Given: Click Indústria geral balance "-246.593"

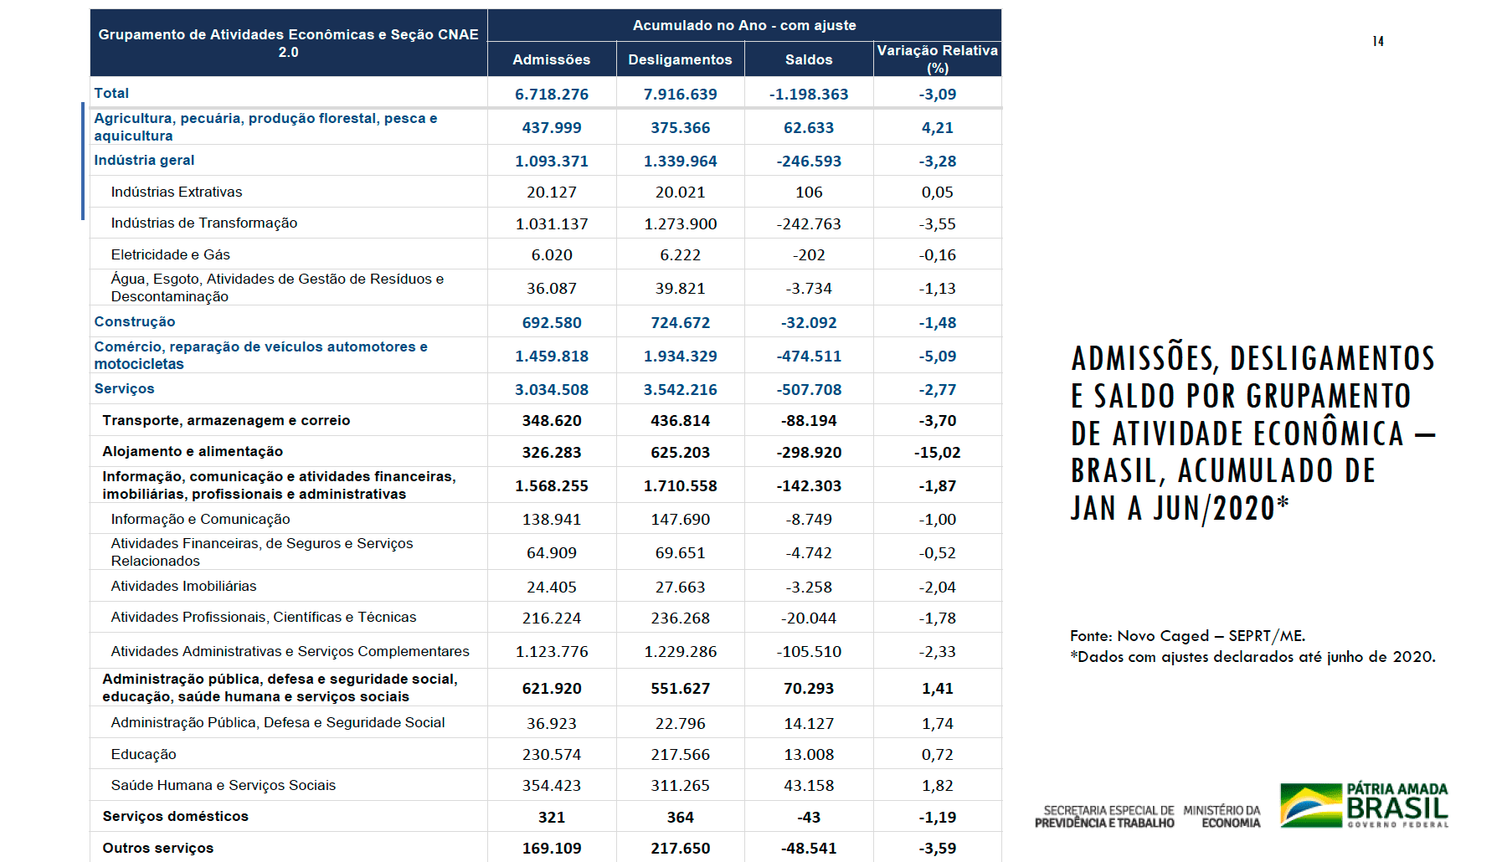Looking at the screenshot, I should click(x=809, y=162).
